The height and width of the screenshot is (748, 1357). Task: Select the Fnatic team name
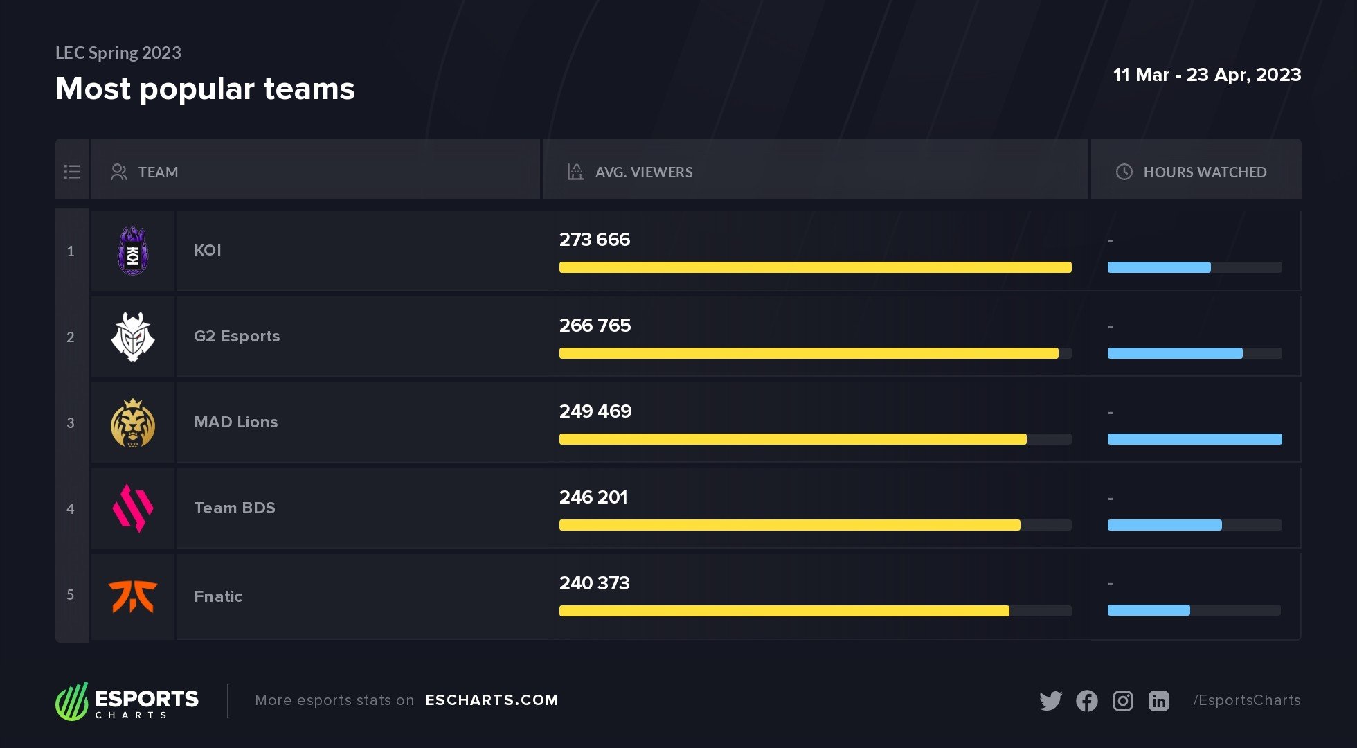[x=218, y=596]
